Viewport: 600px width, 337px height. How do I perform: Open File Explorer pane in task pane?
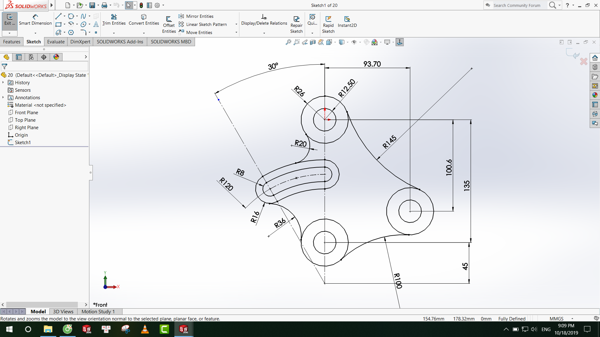pyautogui.click(x=595, y=76)
